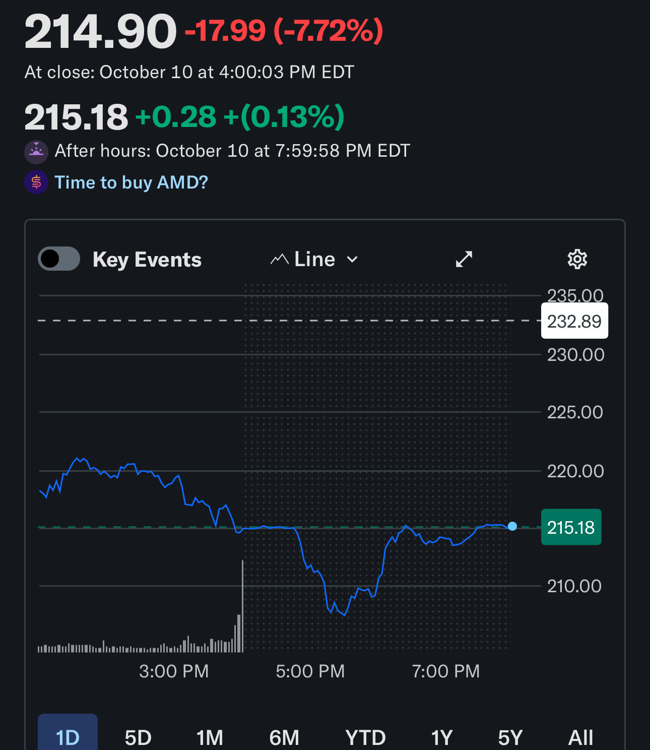This screenshot has height=750, width=650.
Task: Select the YTD range
Action: [x=365, y=737]
